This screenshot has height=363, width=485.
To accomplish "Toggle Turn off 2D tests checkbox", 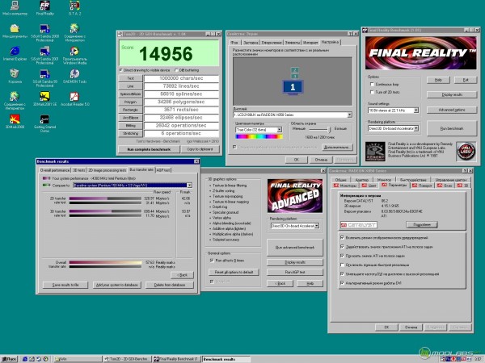I will coord(372,92).
